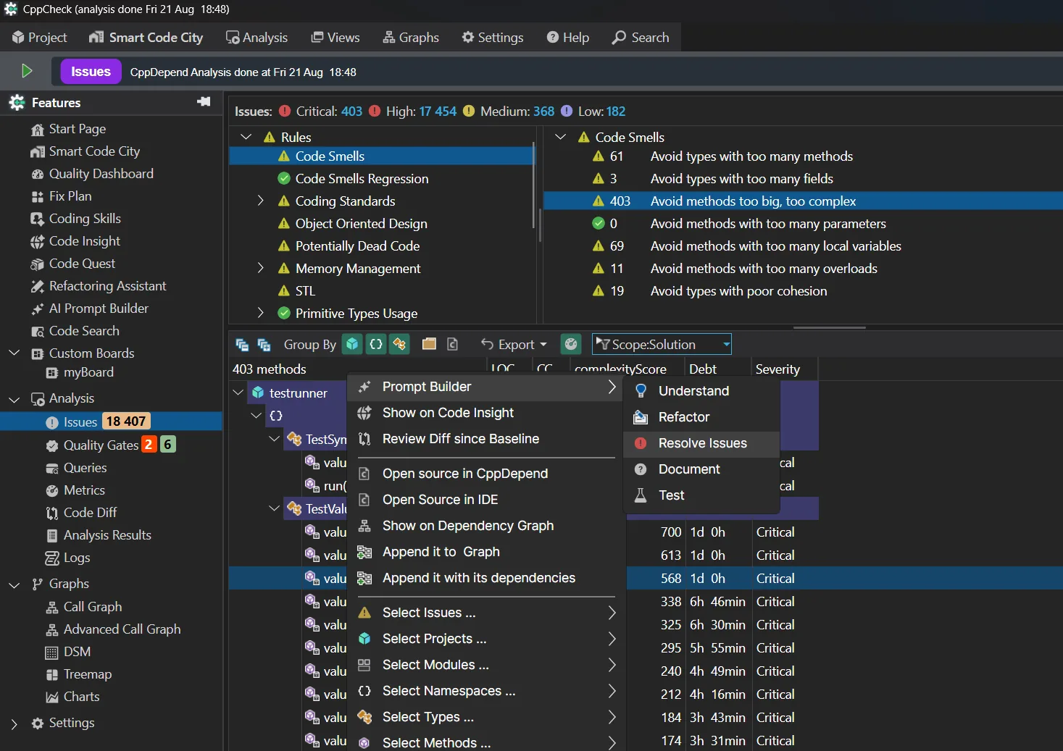The width and height of the screenshot is (1063, 751).
Task: Pin the Features panel
Action: [204, 102]
